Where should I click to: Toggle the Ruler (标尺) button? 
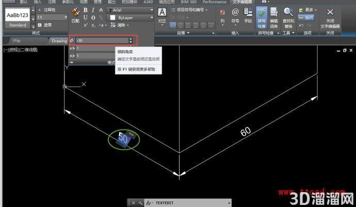tap(306, 18)
